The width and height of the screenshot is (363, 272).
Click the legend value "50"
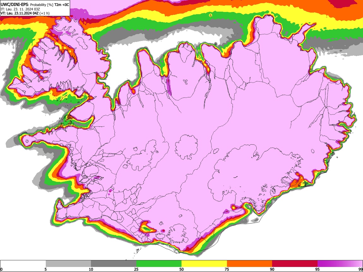point(181,269)
